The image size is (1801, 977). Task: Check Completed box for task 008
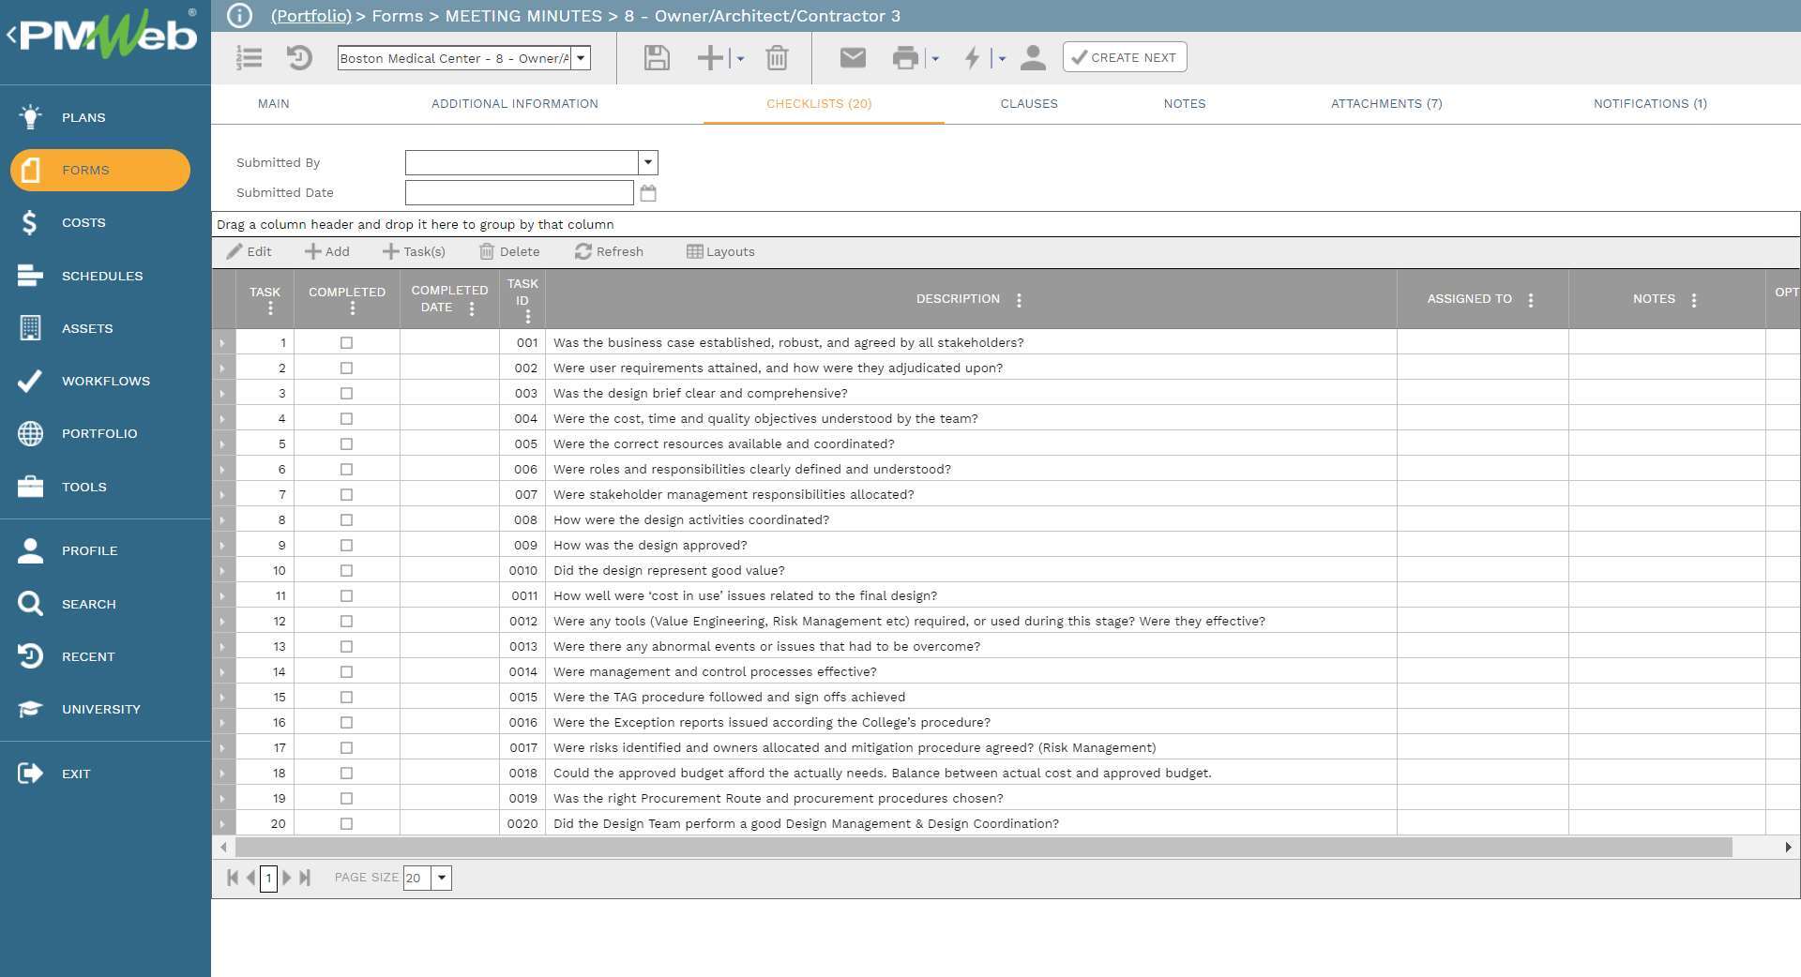click(346, 520)
